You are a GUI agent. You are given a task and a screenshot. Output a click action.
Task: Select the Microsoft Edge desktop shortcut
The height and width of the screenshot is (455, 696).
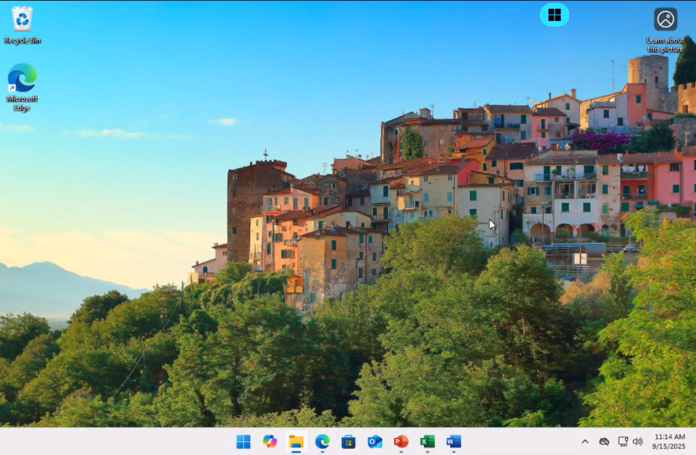(22, 88)
